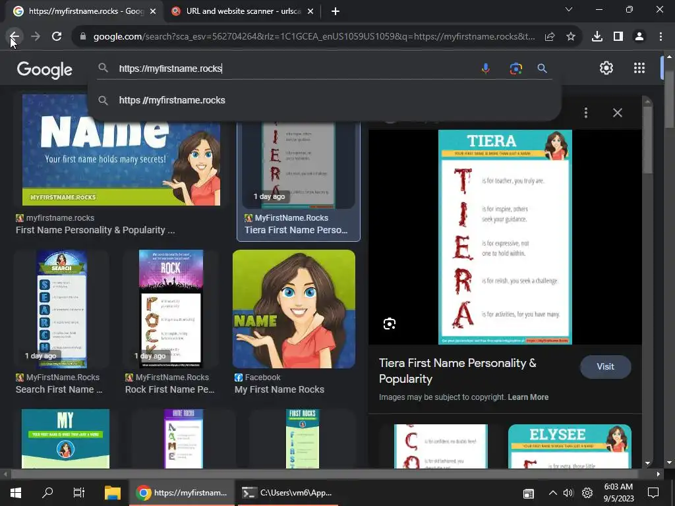Close the URL and website scanner tab

[310, 11]
